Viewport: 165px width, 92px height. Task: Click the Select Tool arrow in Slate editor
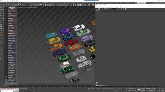96,9
